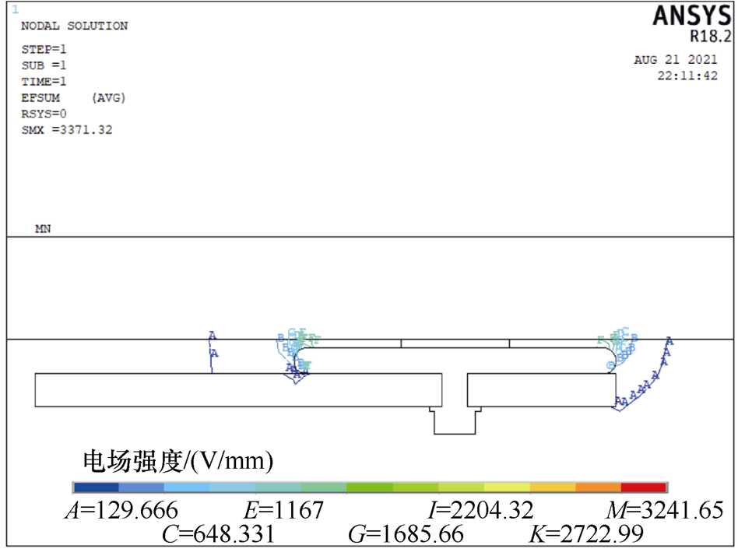Click the window number 1 label

coord(16,10)
